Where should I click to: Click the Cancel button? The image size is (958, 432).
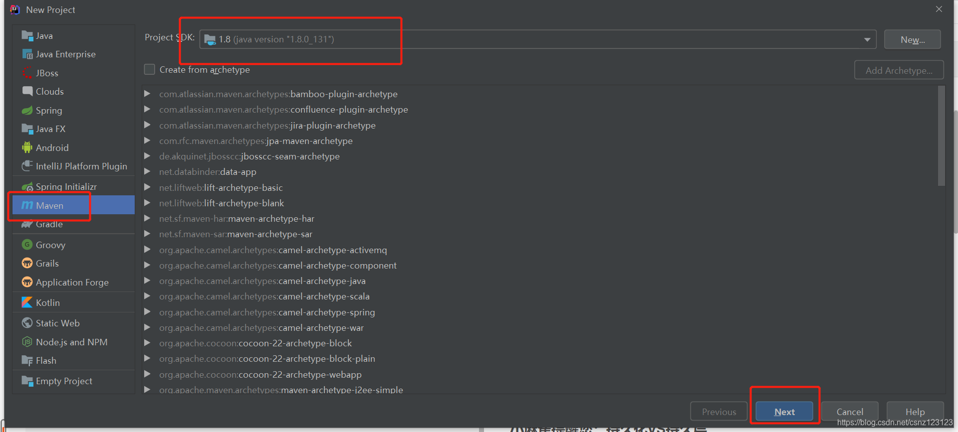[850, 412]
